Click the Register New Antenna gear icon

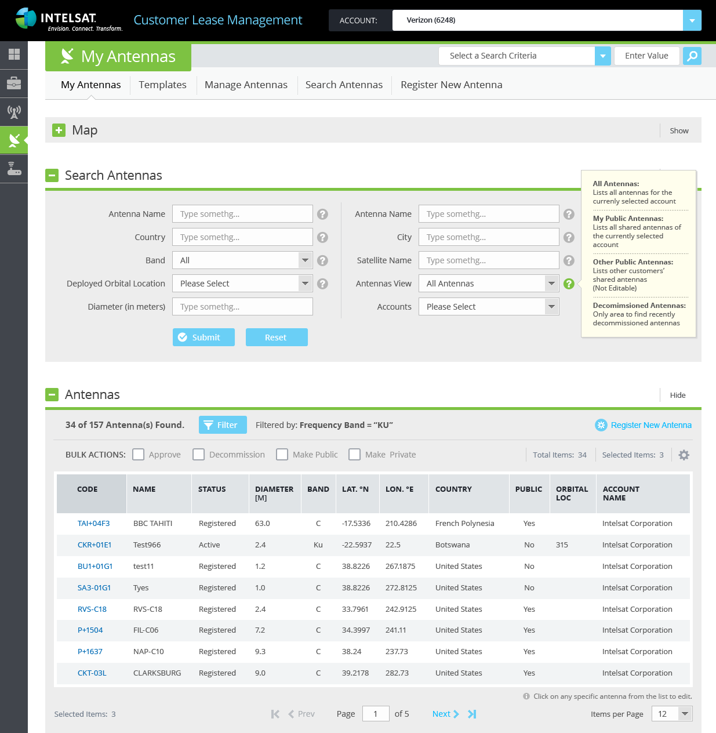tap(601, 425)
